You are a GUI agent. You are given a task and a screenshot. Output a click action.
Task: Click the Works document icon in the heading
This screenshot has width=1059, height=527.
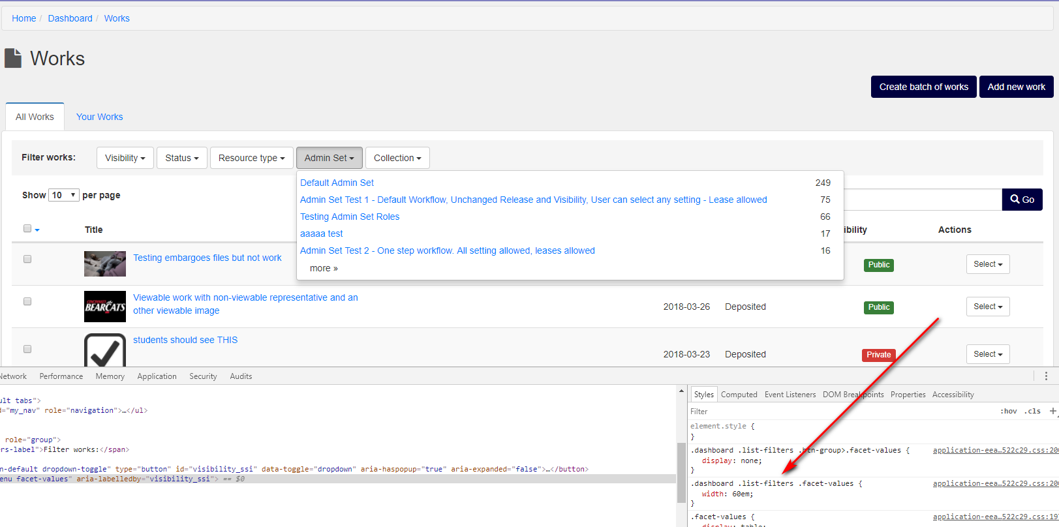[x=13, y=58]
